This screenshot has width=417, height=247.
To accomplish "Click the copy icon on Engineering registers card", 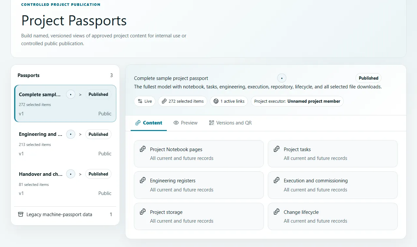I will 143,180.
